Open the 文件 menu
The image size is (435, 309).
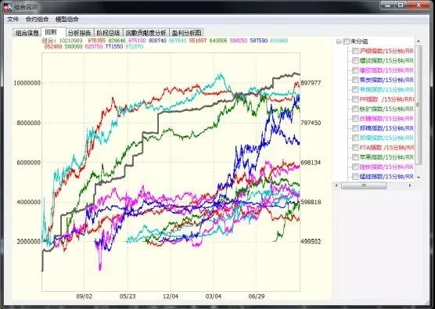coord(13,20)
